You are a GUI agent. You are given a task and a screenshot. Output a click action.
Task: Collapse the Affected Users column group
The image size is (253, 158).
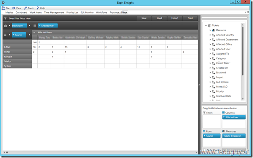tap(34, 33)
